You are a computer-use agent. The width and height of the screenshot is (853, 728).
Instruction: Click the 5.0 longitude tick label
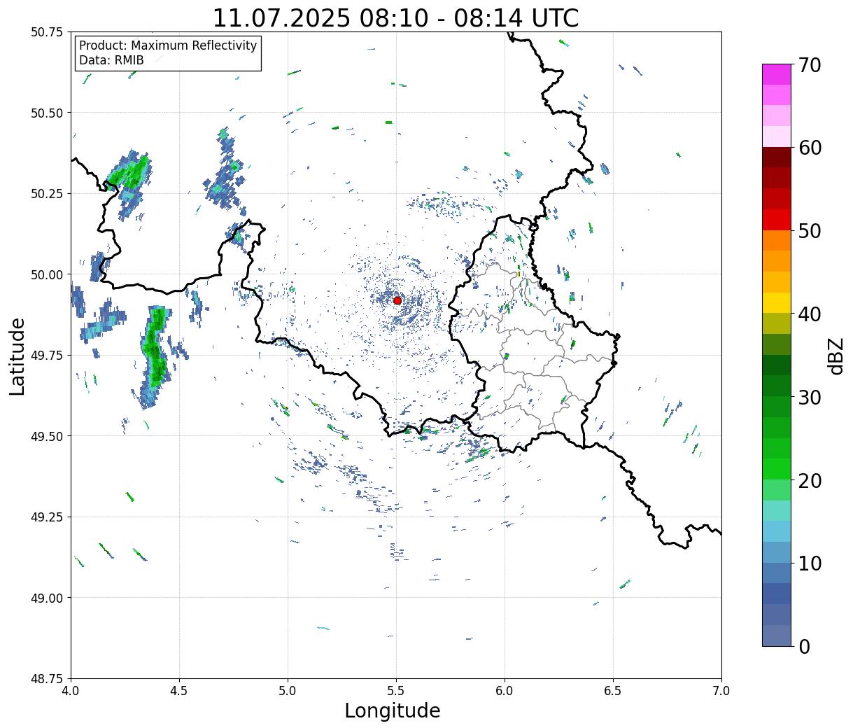pos(288,691)
